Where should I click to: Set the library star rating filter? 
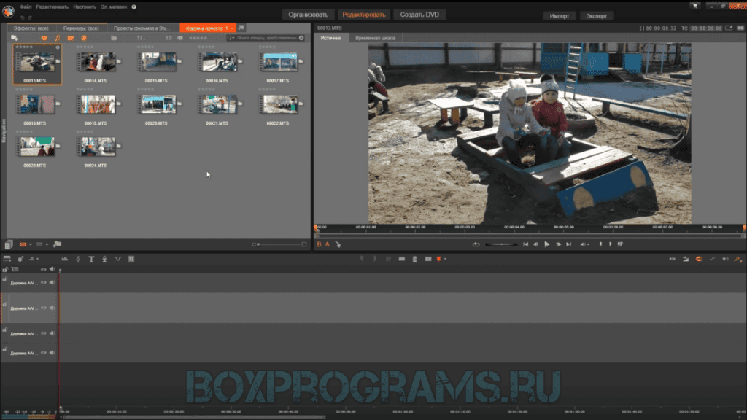pyautogui.click(x=198, y=38)
